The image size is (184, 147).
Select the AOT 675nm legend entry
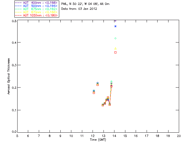pyautogui.click(x=36, y=9)
